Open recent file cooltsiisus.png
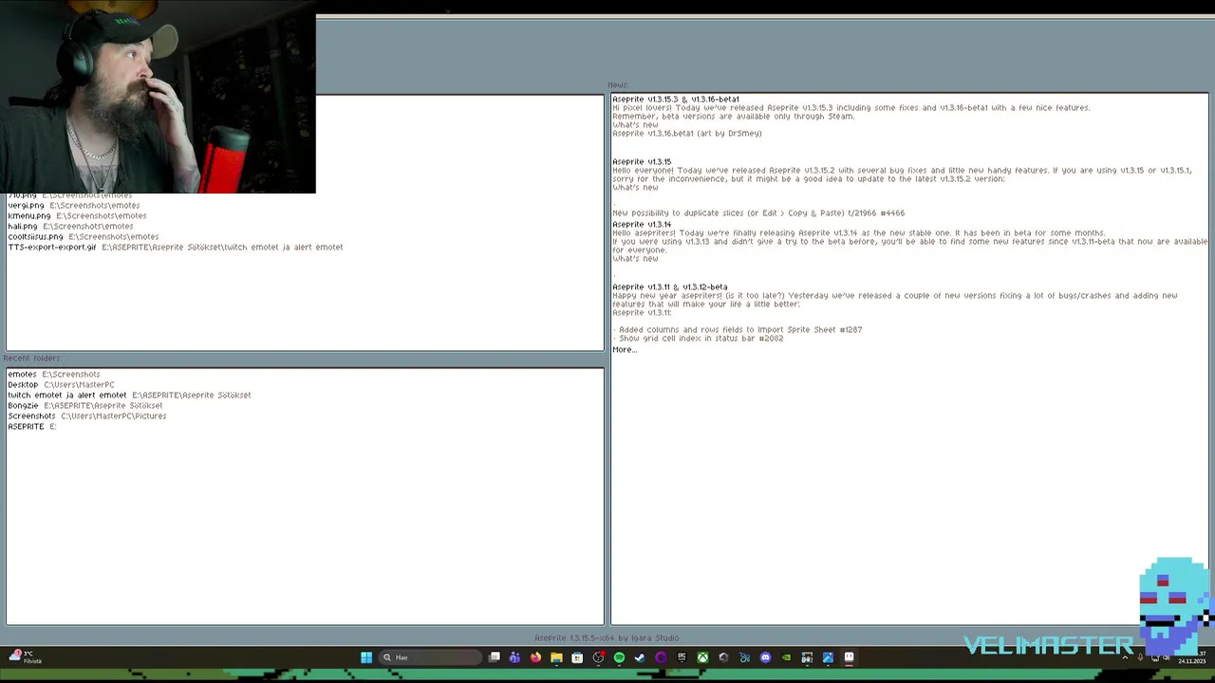The height and width of the screenshot is (683, 1215). [84, 236]
